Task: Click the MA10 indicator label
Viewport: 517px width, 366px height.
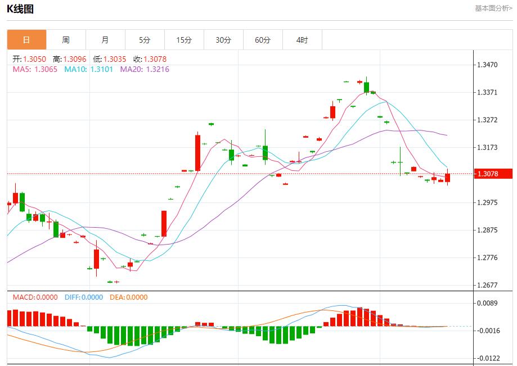Action: tap(88, 69)
